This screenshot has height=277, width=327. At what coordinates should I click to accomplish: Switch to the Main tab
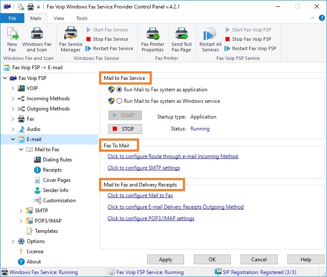[36, 18]
